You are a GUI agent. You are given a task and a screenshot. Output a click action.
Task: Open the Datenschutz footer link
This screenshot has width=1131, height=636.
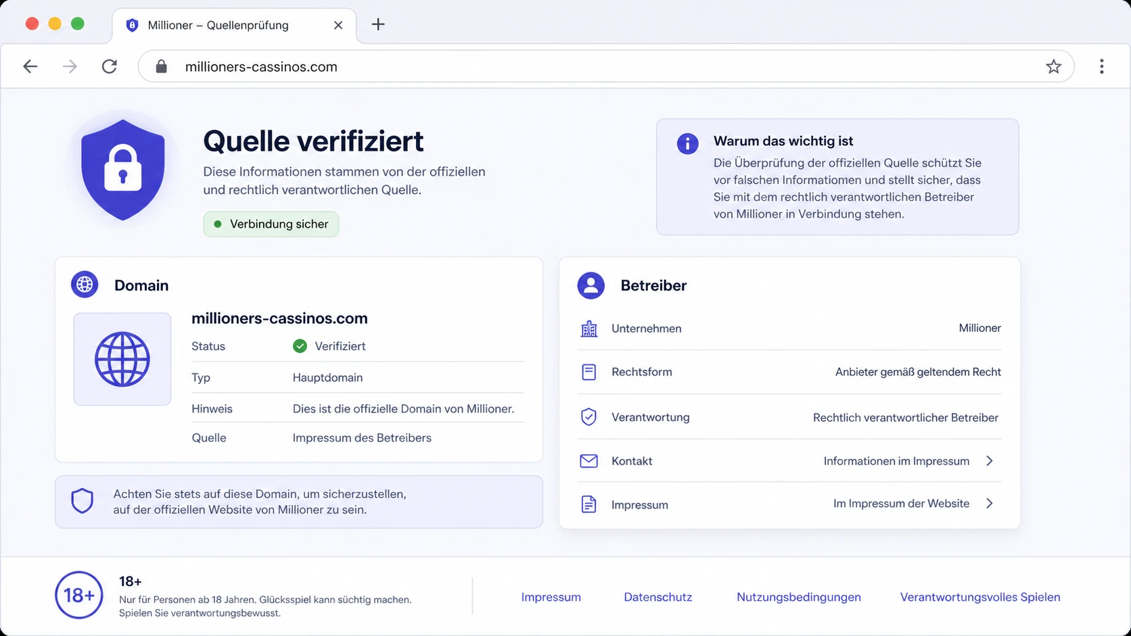[x=657, y=597]
